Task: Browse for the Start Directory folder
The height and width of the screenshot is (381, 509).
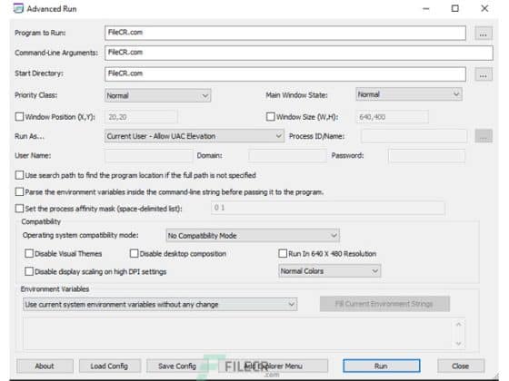Action: pos(484,74)
